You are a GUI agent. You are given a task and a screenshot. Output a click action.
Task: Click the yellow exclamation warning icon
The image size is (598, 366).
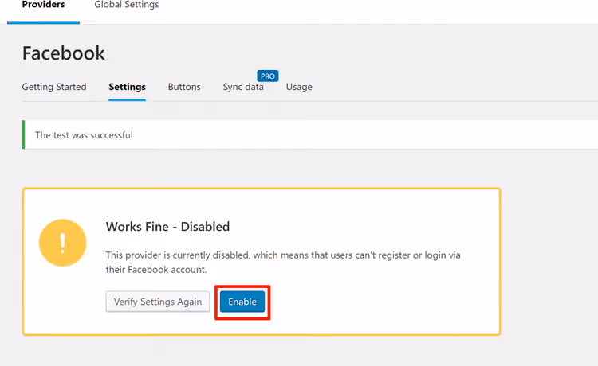point(62,243)
